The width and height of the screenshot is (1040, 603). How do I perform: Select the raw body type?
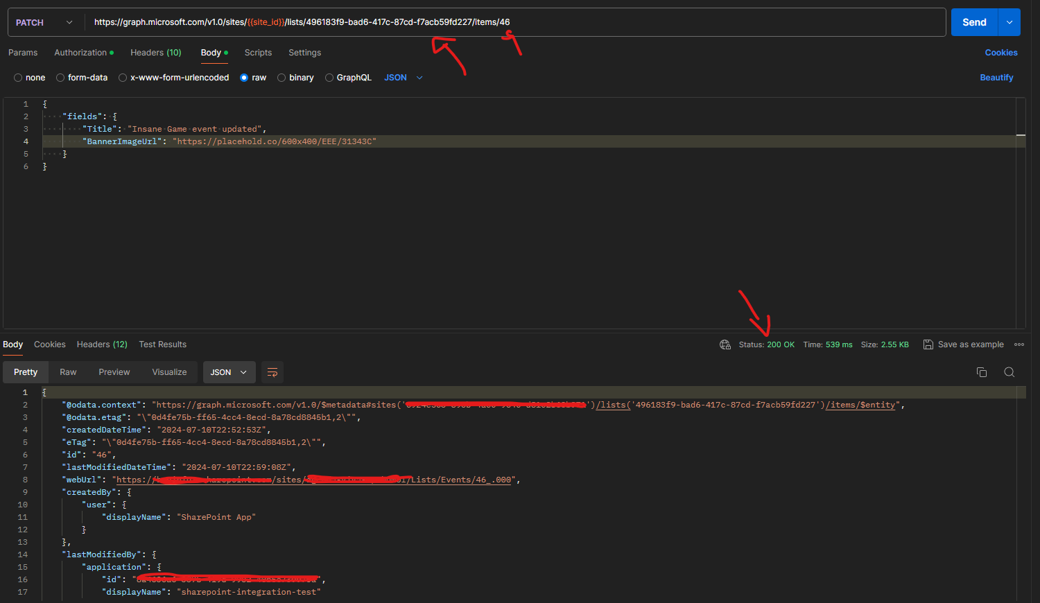click(253, 78)
